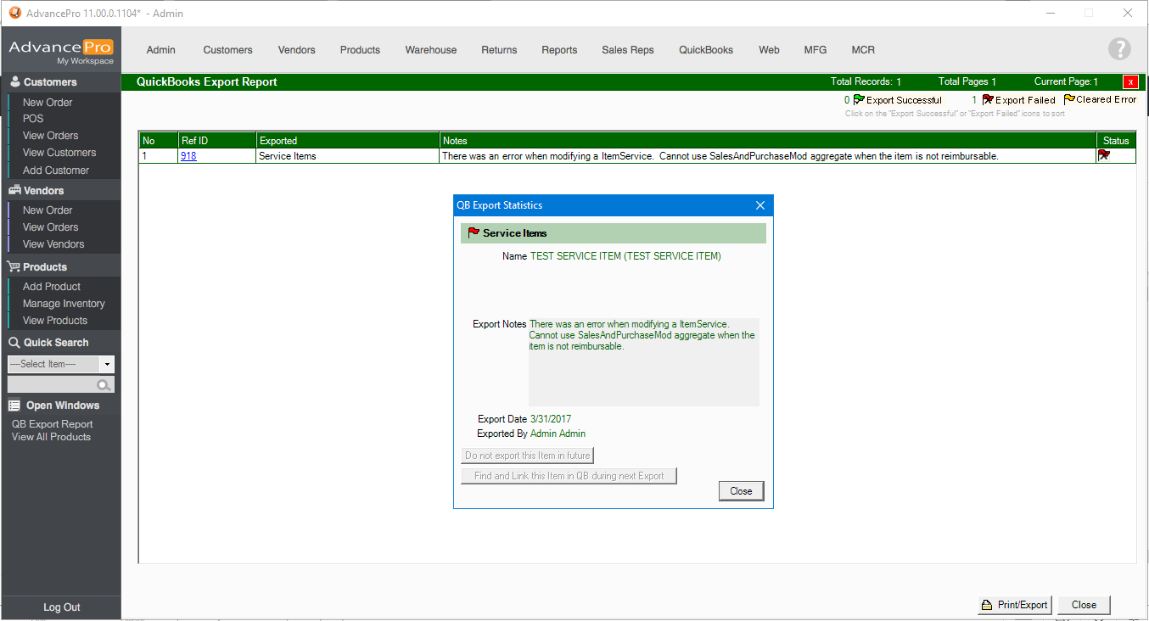Click the Quick Search magnifier icon
The image size is (1149, 621).
coord(104,385)
